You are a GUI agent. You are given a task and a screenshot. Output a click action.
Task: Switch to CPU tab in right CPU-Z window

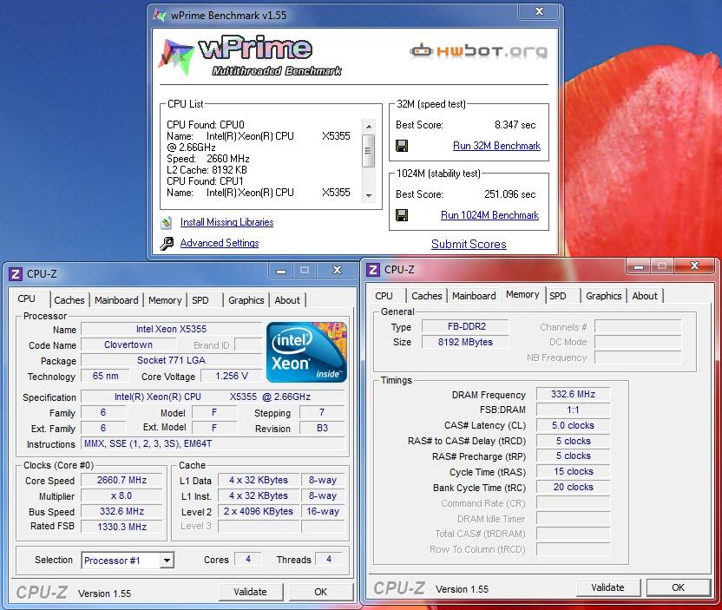(x=384, y=296)
